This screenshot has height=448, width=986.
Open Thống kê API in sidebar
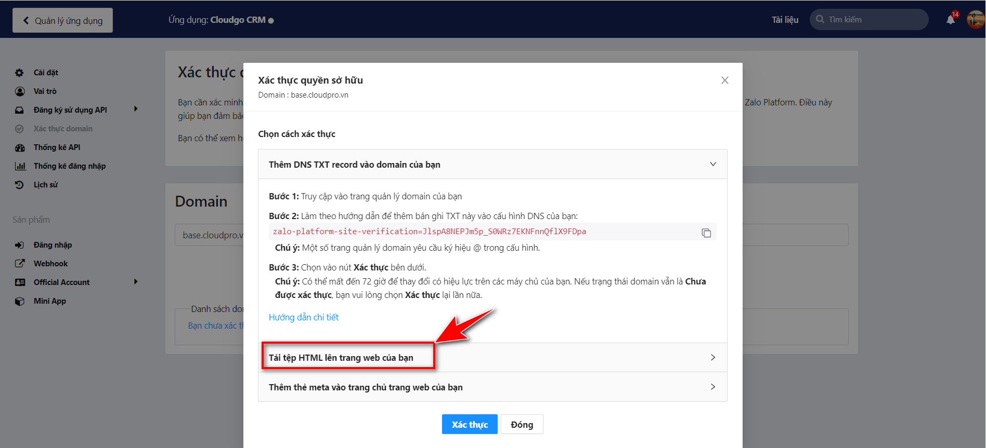click(57, 147)
